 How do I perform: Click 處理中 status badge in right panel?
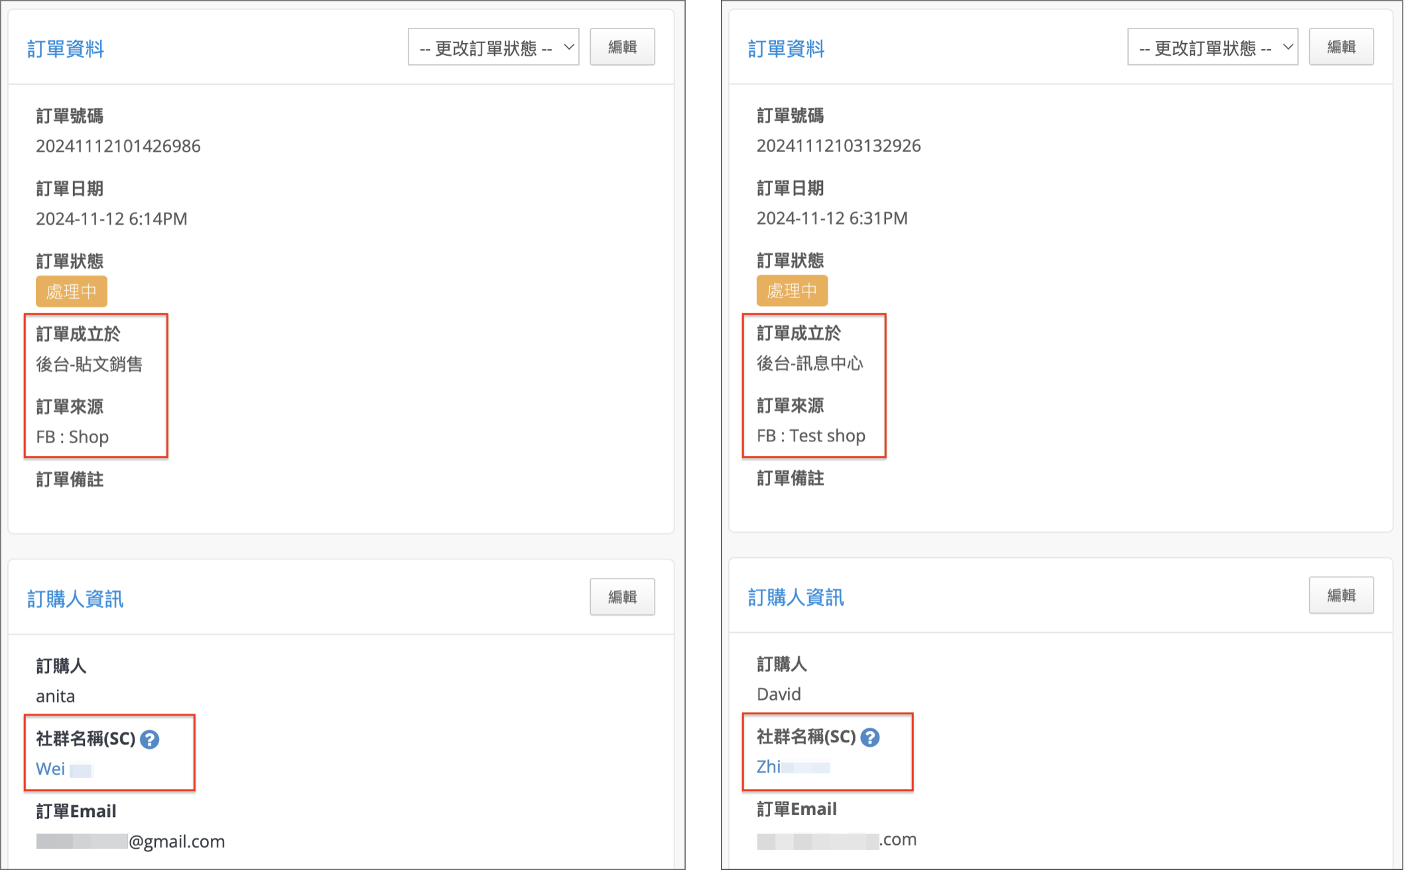(792, 290)
